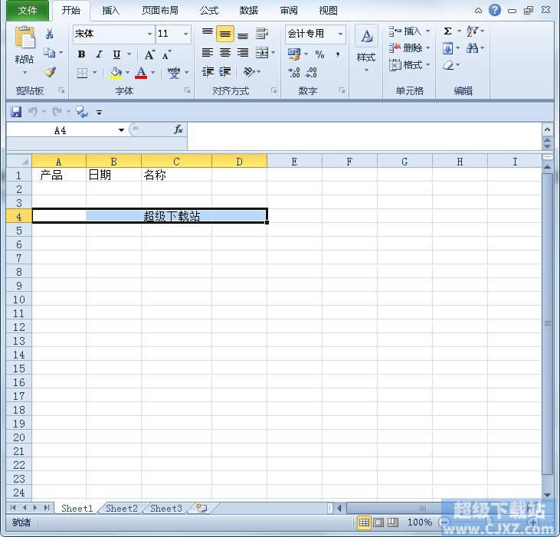
Task: Click the Paste clipboard icon
Action: [25, 37]
